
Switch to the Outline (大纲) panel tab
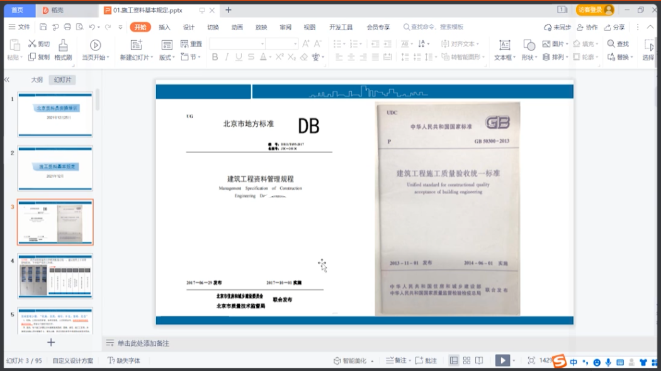(x=37, y=80)
